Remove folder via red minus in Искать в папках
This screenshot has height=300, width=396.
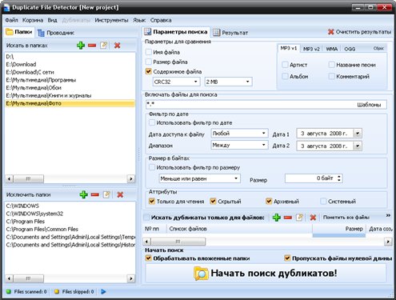(x=92, y=46)
